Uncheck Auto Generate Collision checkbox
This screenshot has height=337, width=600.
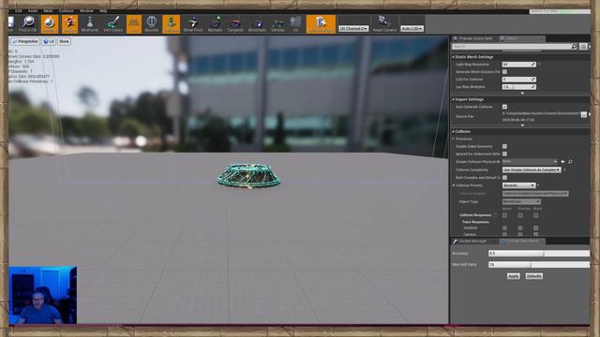coord(504,107)
